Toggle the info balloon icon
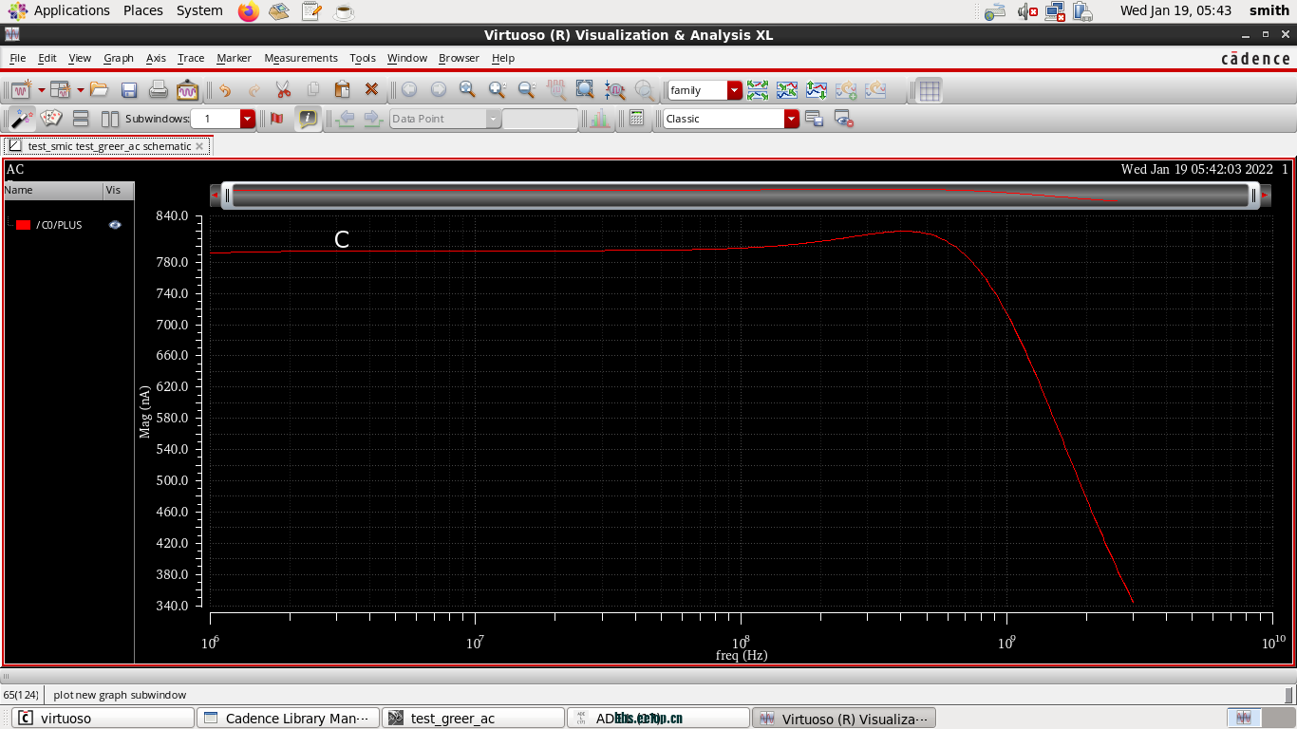Image resolution: width=1297 pixels, height=729 pixels. click(307, 119)
